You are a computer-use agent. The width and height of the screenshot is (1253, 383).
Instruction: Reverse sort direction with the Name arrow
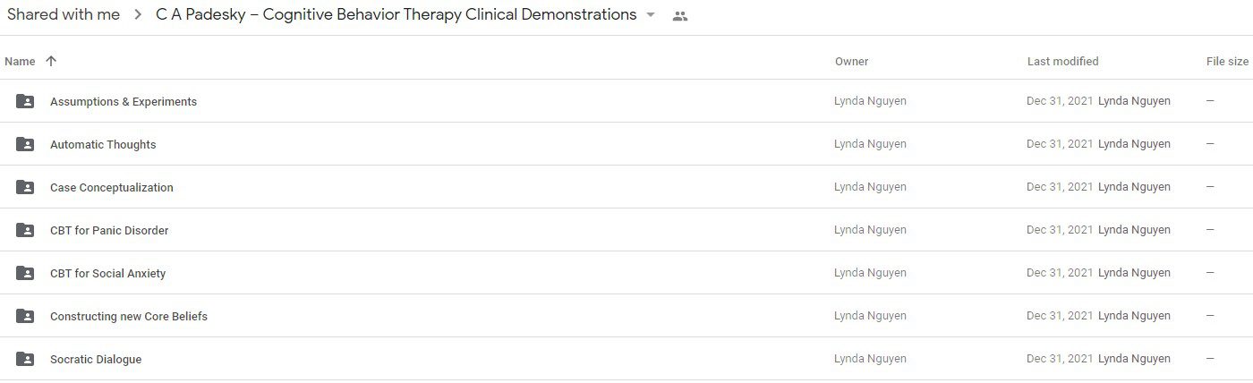coord(51,61)
